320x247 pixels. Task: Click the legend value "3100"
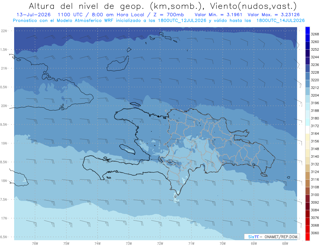coord(315,195)
